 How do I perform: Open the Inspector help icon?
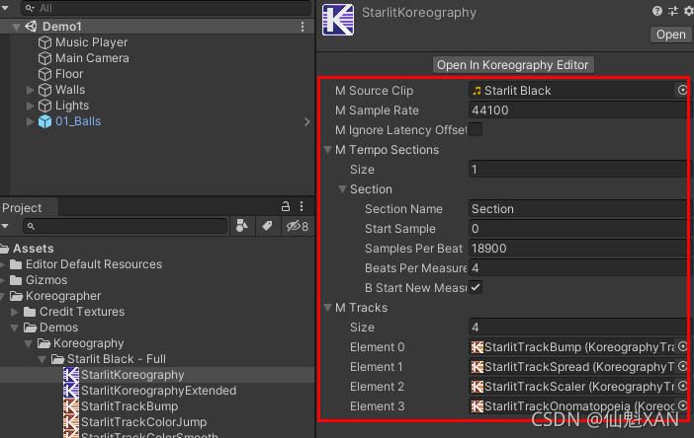click(x=657, y=11)
